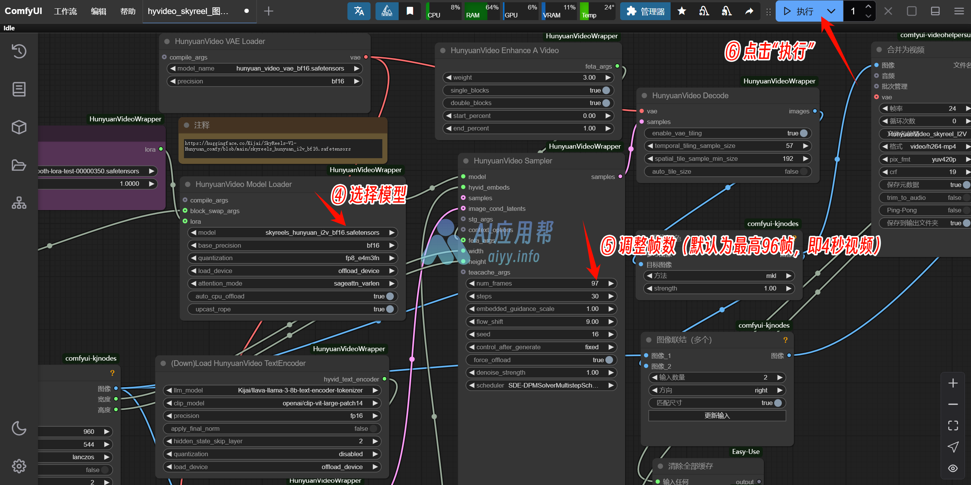Open the clip_model selector
This screenshot has height=485, width=971.
272,403
